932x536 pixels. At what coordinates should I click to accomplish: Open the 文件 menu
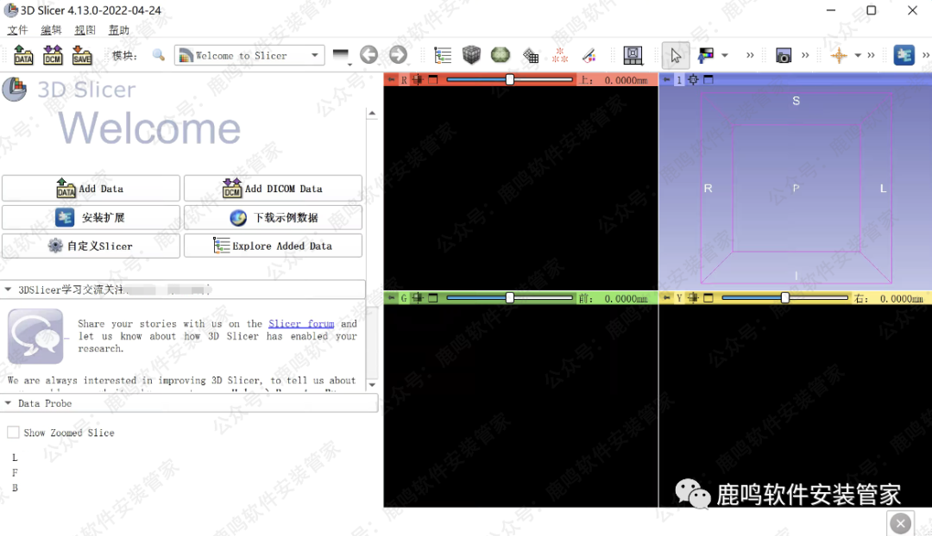pyautogui.click(x=18, y=30)
